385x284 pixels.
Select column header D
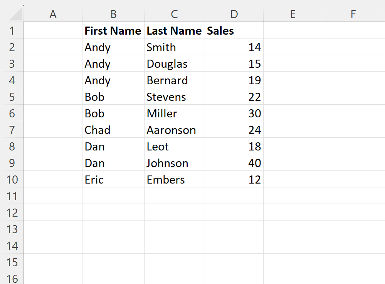pyautogui.click(x=234, y=14)
